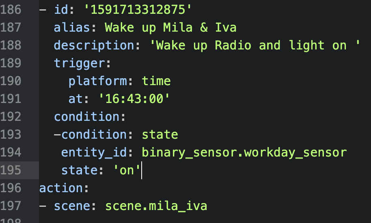Click the scene key on line 197
Image resolution: width=371 pixels, height=223 pixels.
click(72, 206)
